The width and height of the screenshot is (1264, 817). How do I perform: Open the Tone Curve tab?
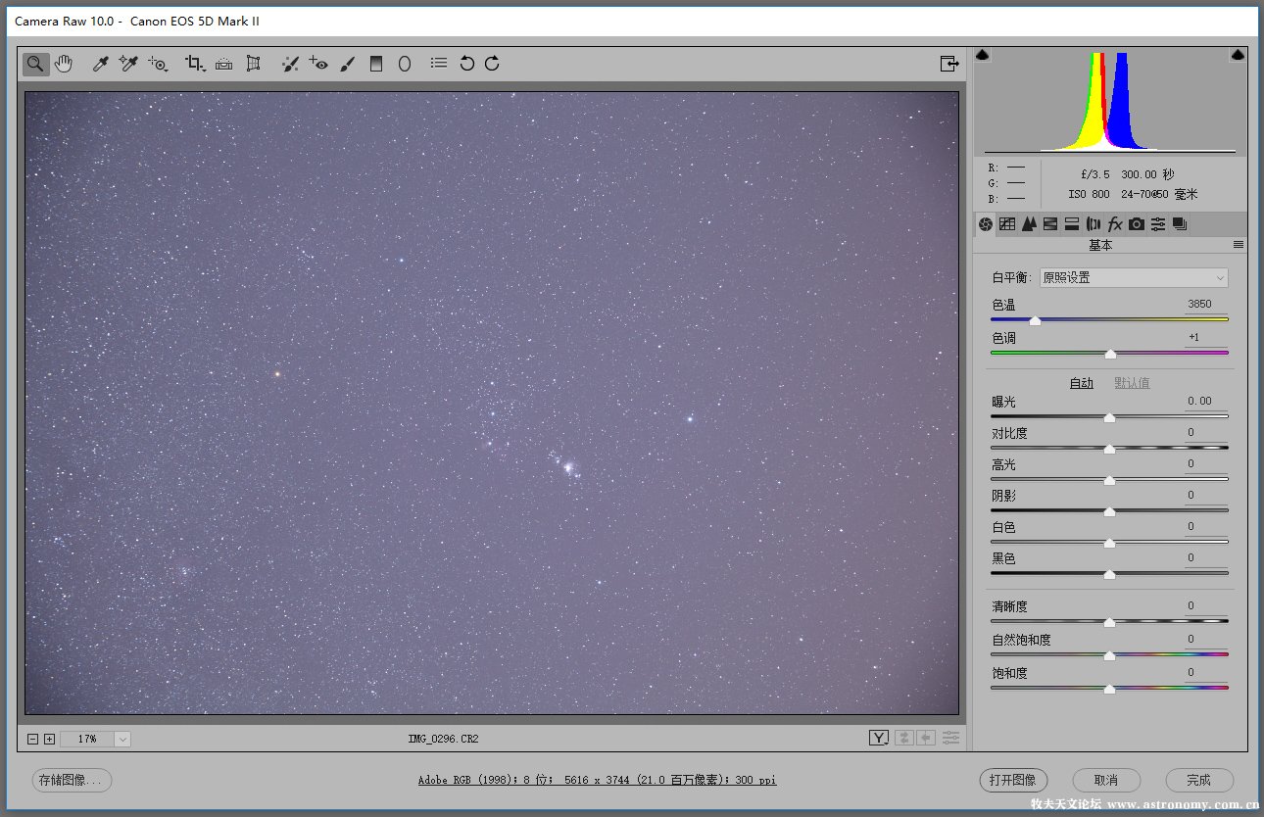pyautogui.click(x=1007, y=224)
